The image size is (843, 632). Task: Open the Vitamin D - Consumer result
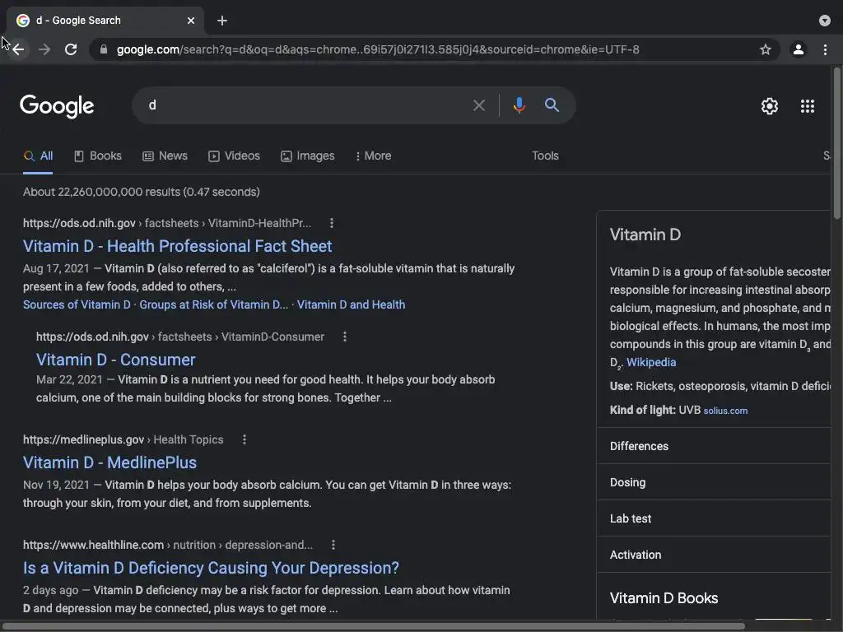point(115,360)
